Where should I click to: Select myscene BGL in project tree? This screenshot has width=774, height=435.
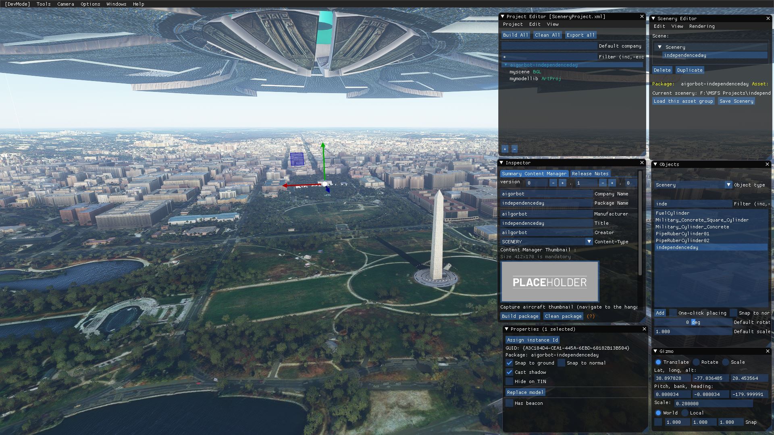click(x=525, y=72)
